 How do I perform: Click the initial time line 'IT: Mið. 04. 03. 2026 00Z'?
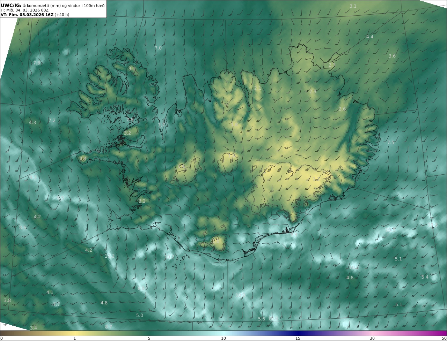click(24, 10)
